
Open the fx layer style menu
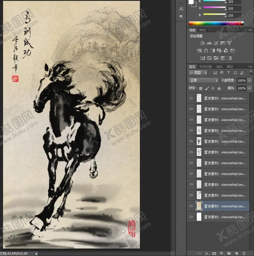click(x=207, y=253)
